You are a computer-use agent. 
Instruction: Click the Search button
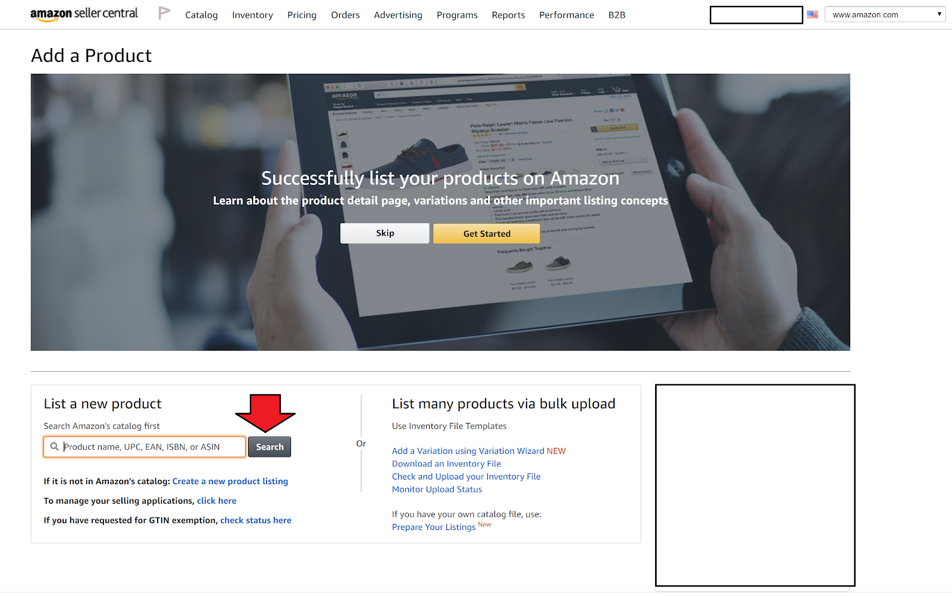270,447
